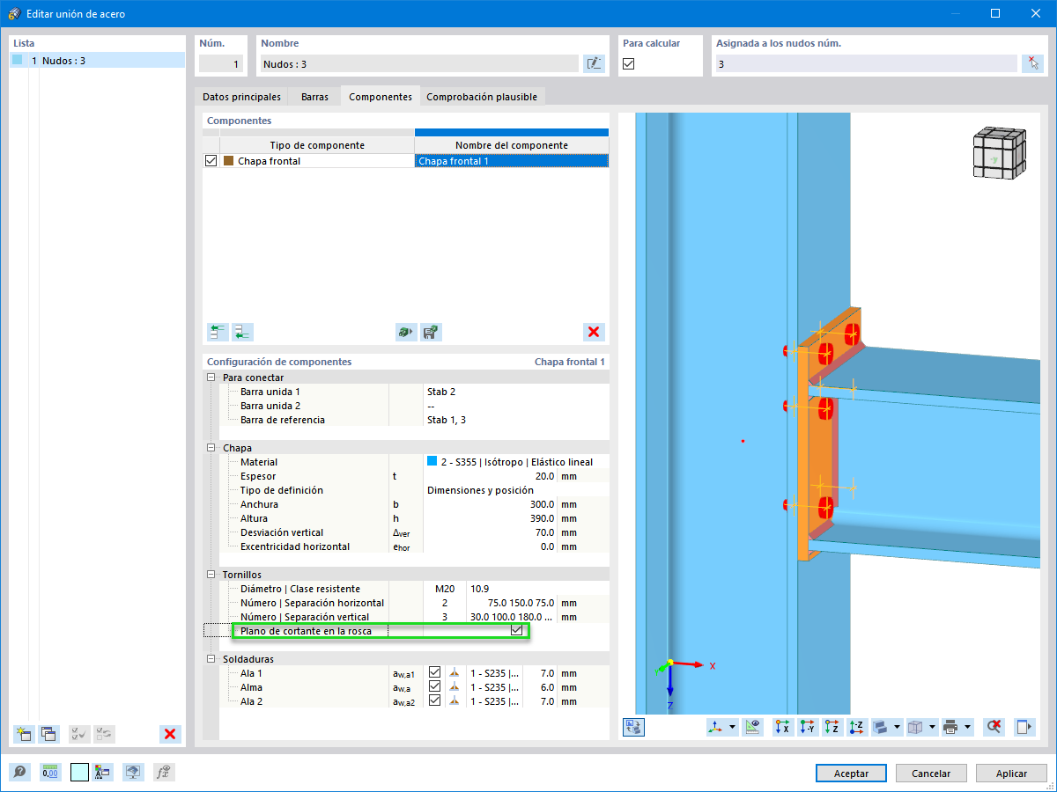The width and height of the screenshot is (1057, 792).
Task: Click the blue S355 material color swatch
Action: coord(432,462)
